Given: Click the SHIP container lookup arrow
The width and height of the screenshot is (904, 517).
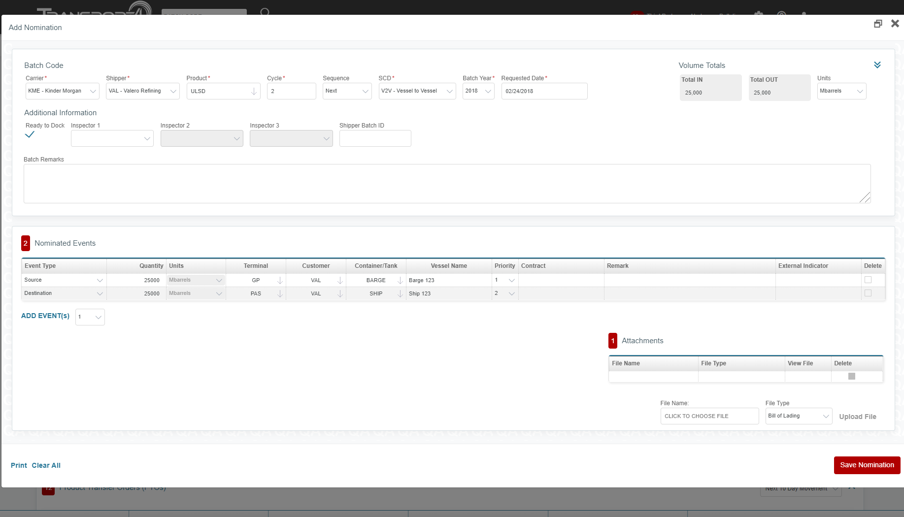Looking at the screenshot, I should click(x=400, y=293).
